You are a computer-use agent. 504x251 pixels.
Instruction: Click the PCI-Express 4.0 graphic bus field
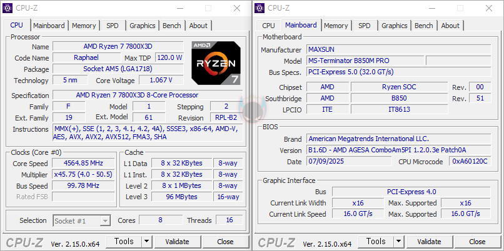411,192
